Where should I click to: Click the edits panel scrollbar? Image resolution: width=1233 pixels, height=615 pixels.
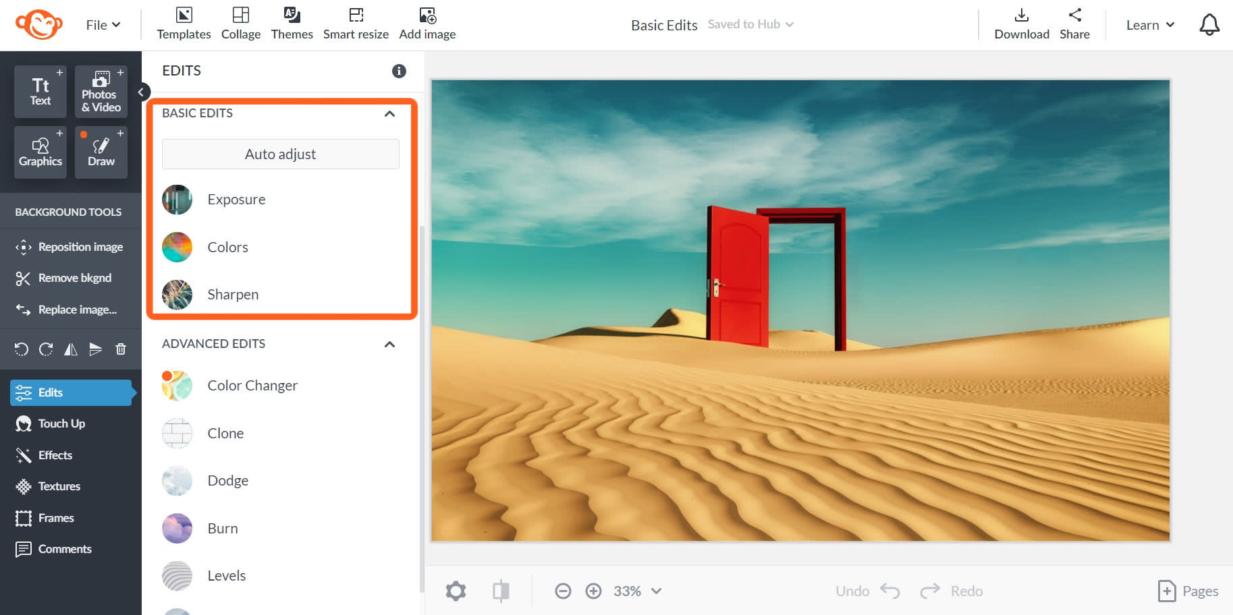tap(422, 408)
